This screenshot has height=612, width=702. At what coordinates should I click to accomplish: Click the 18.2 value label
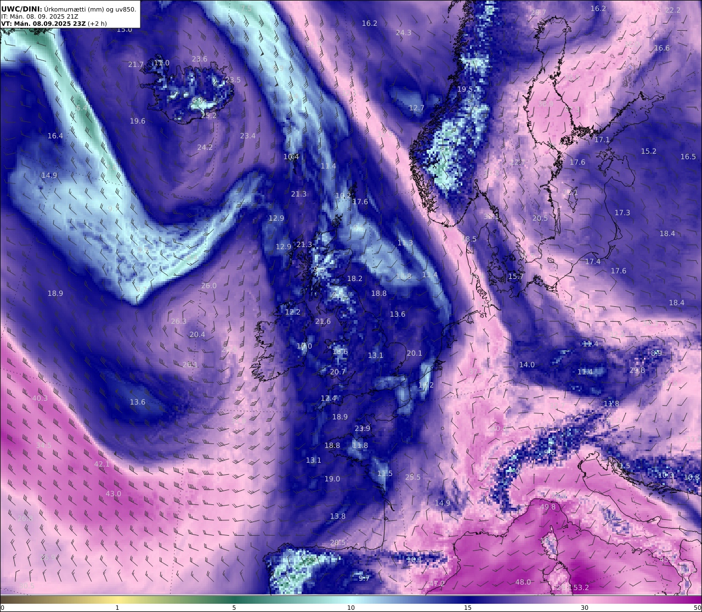pos(355,279)
